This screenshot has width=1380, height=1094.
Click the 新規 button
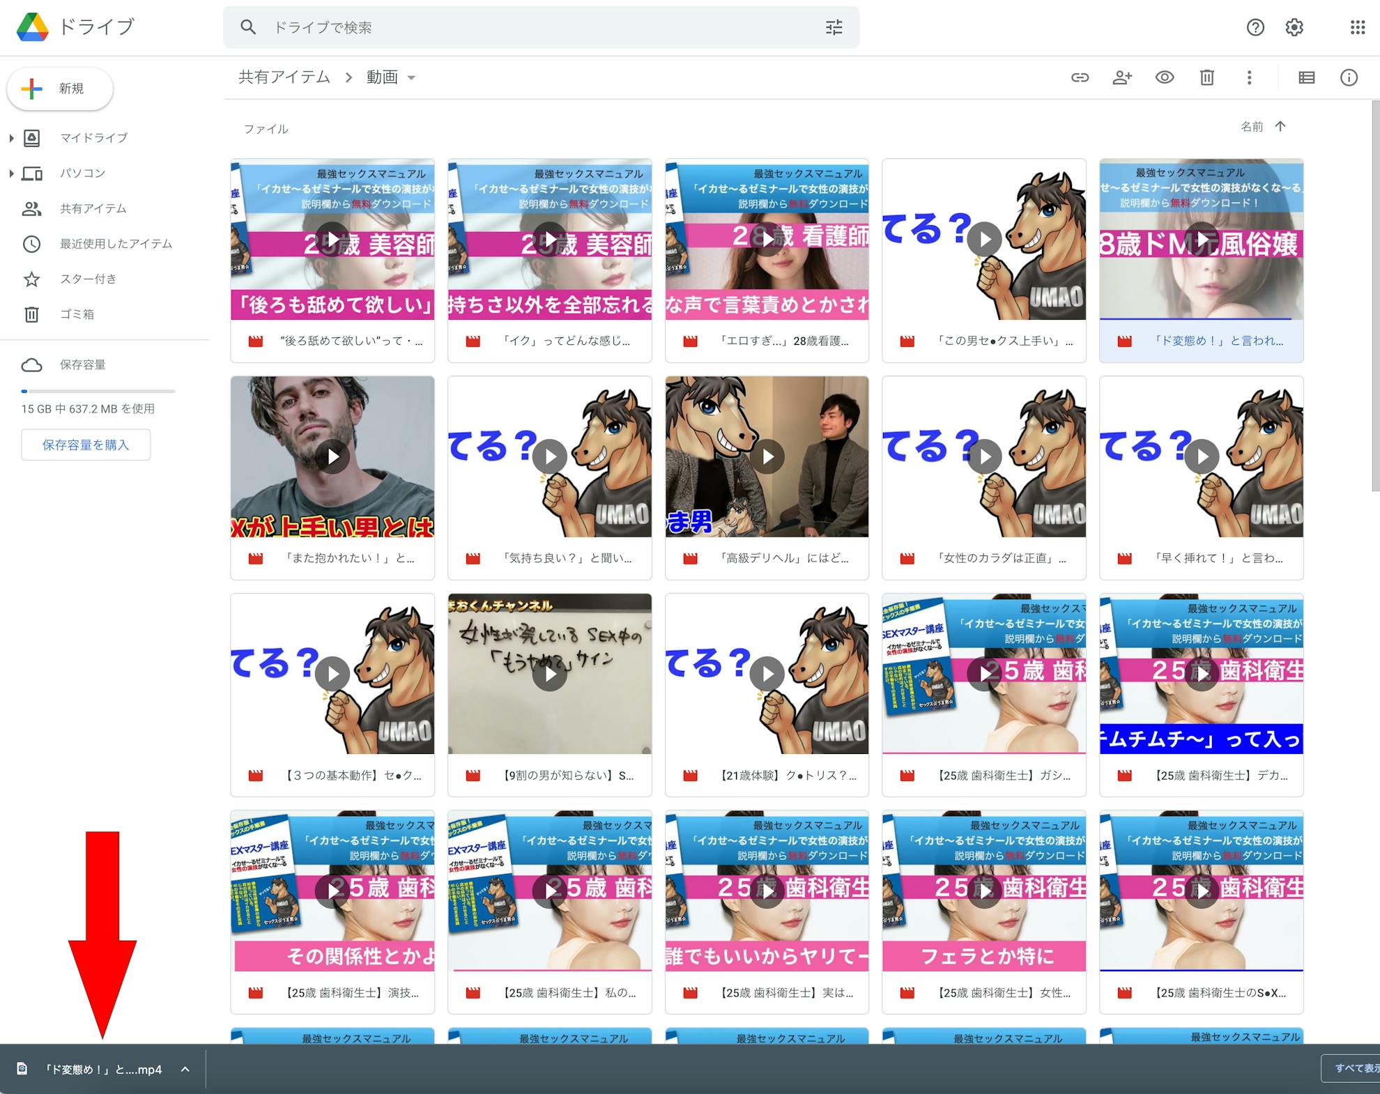[x=60, y=88]
